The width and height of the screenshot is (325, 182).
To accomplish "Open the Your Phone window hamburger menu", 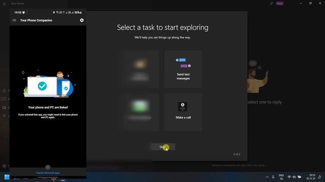I will pos(4,4).
